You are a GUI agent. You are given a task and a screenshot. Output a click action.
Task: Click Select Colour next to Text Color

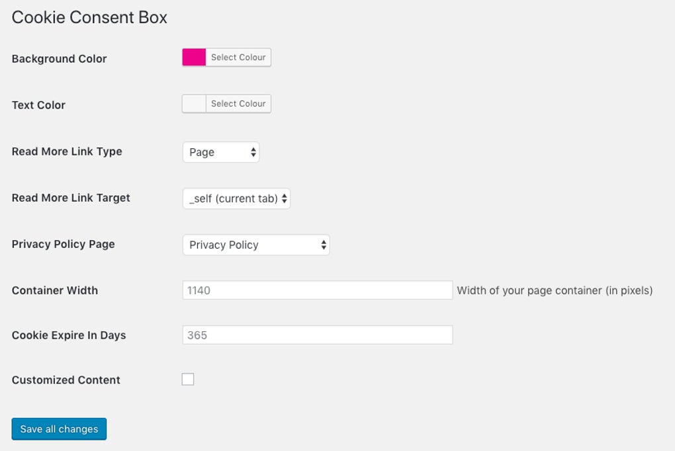[x=236, y=104]
